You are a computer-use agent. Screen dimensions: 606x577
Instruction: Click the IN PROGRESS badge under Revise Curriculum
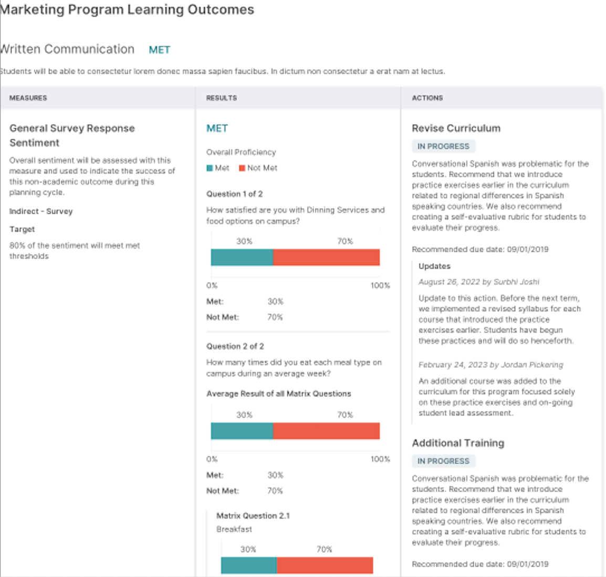click(443, 146)
